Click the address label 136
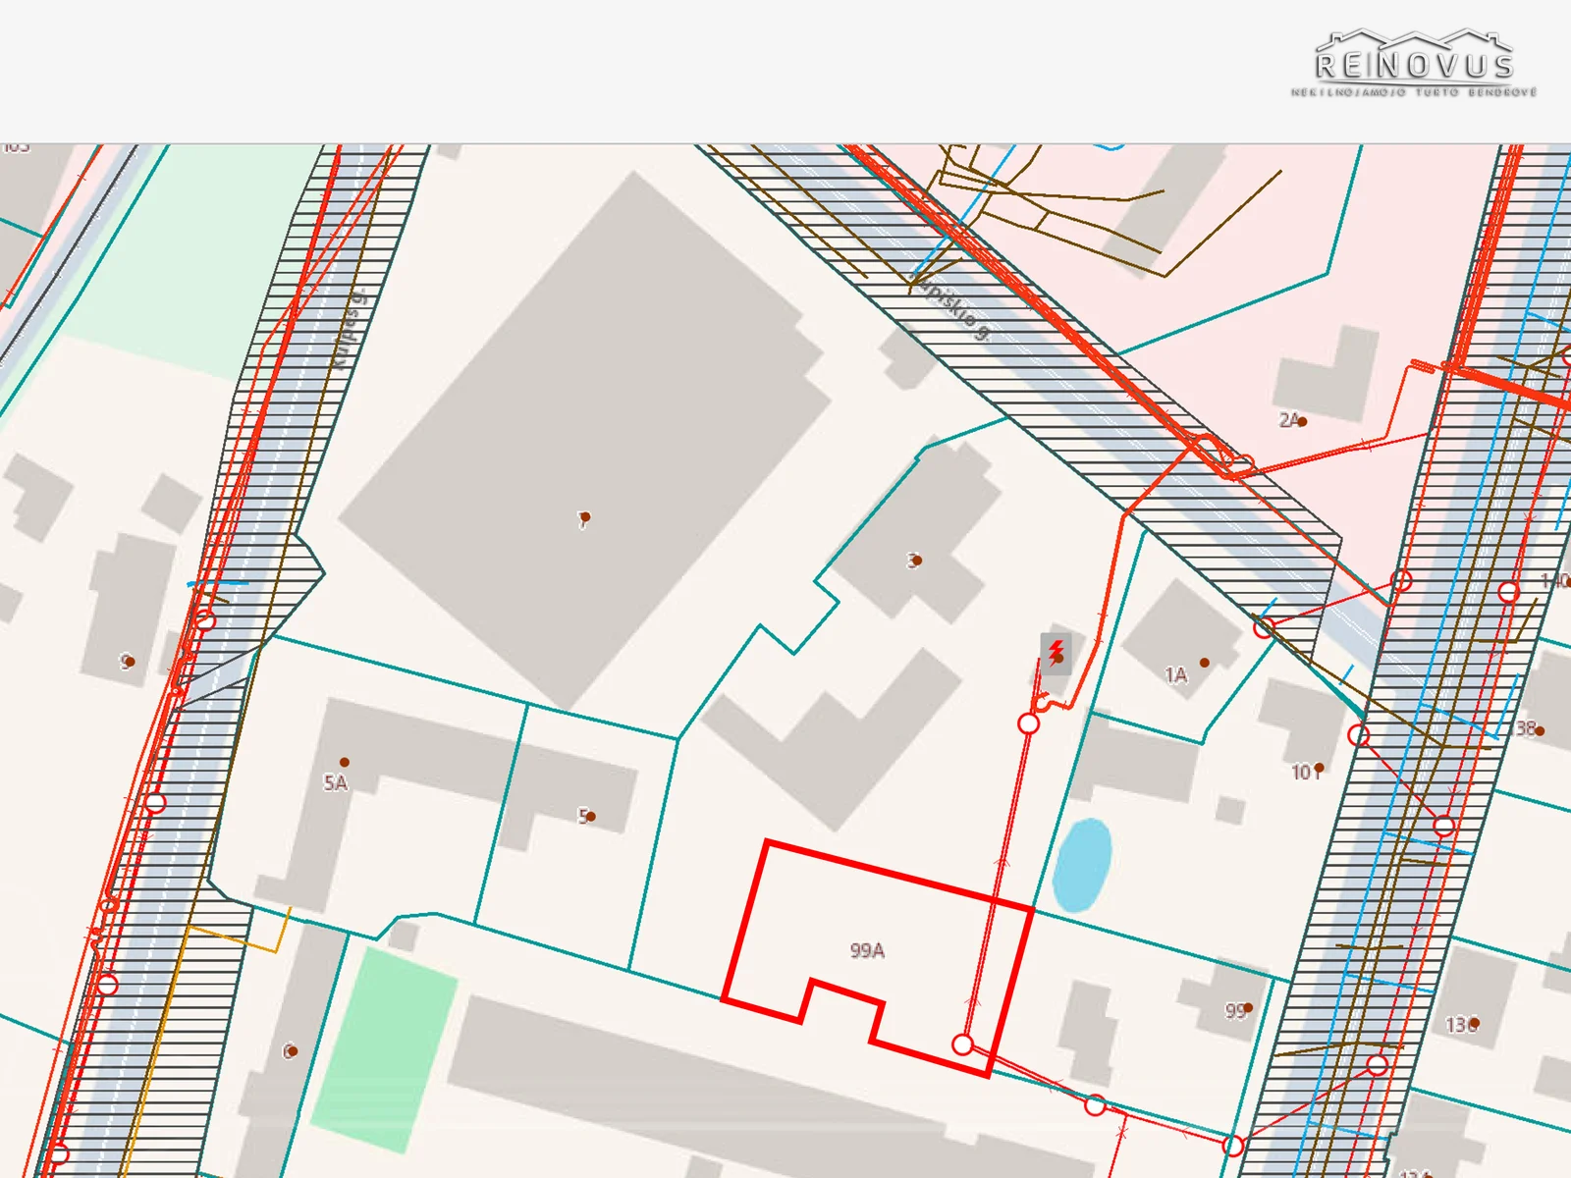The width and height of the screenshot is (1571, 1178). (x=1459, y=1025)
